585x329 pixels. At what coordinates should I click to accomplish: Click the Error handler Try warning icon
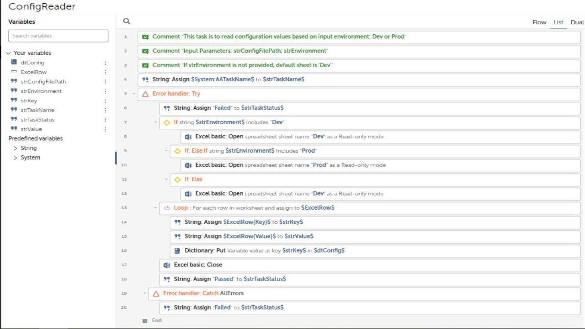point(145,94)
